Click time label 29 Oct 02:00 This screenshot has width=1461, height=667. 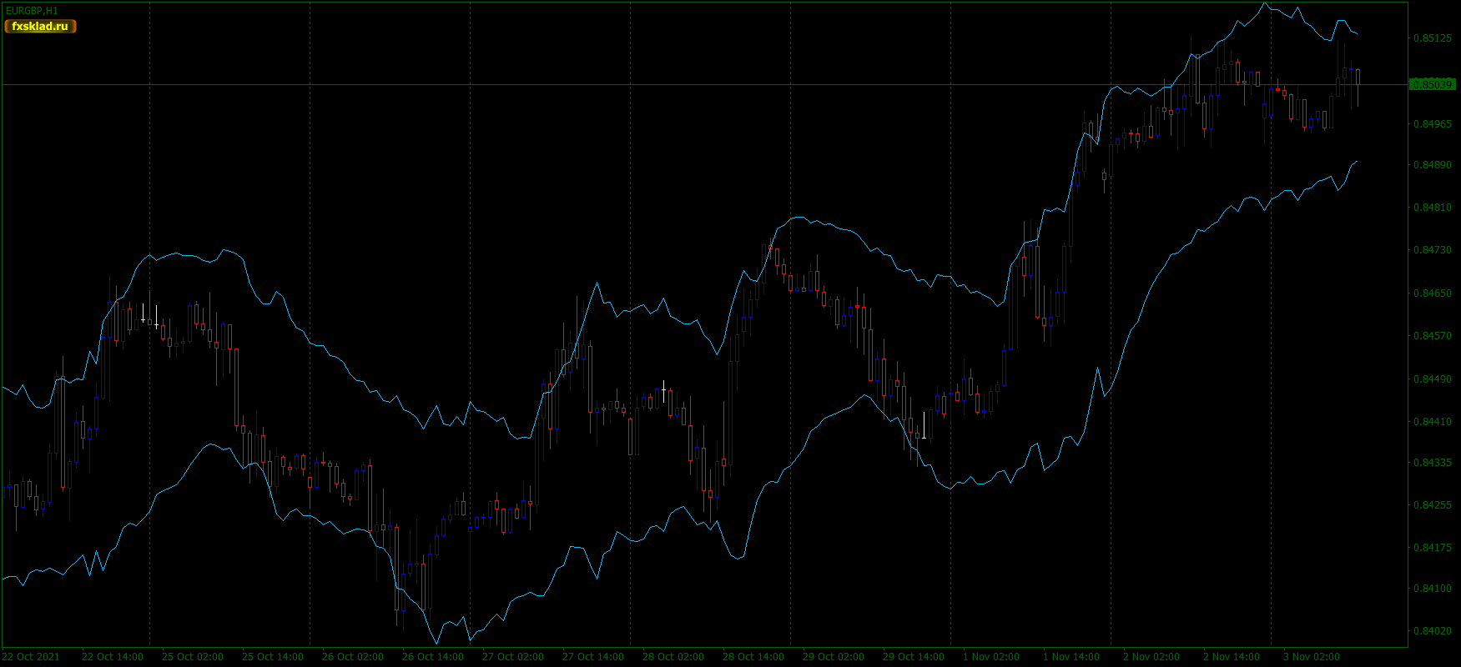click(834, 657)
